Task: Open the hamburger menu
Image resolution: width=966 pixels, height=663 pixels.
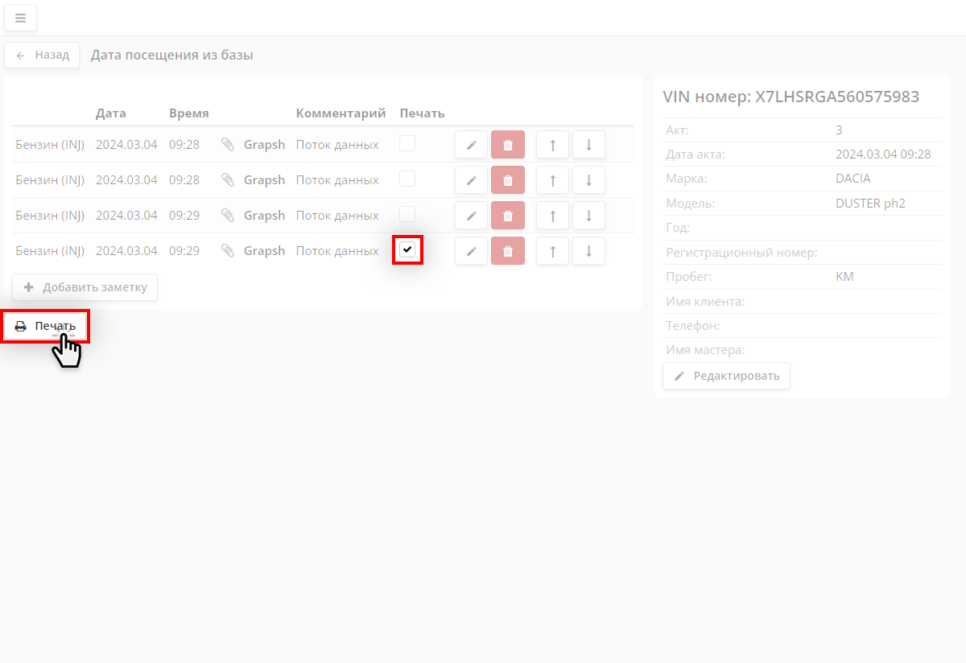Action: pos(20,18)
